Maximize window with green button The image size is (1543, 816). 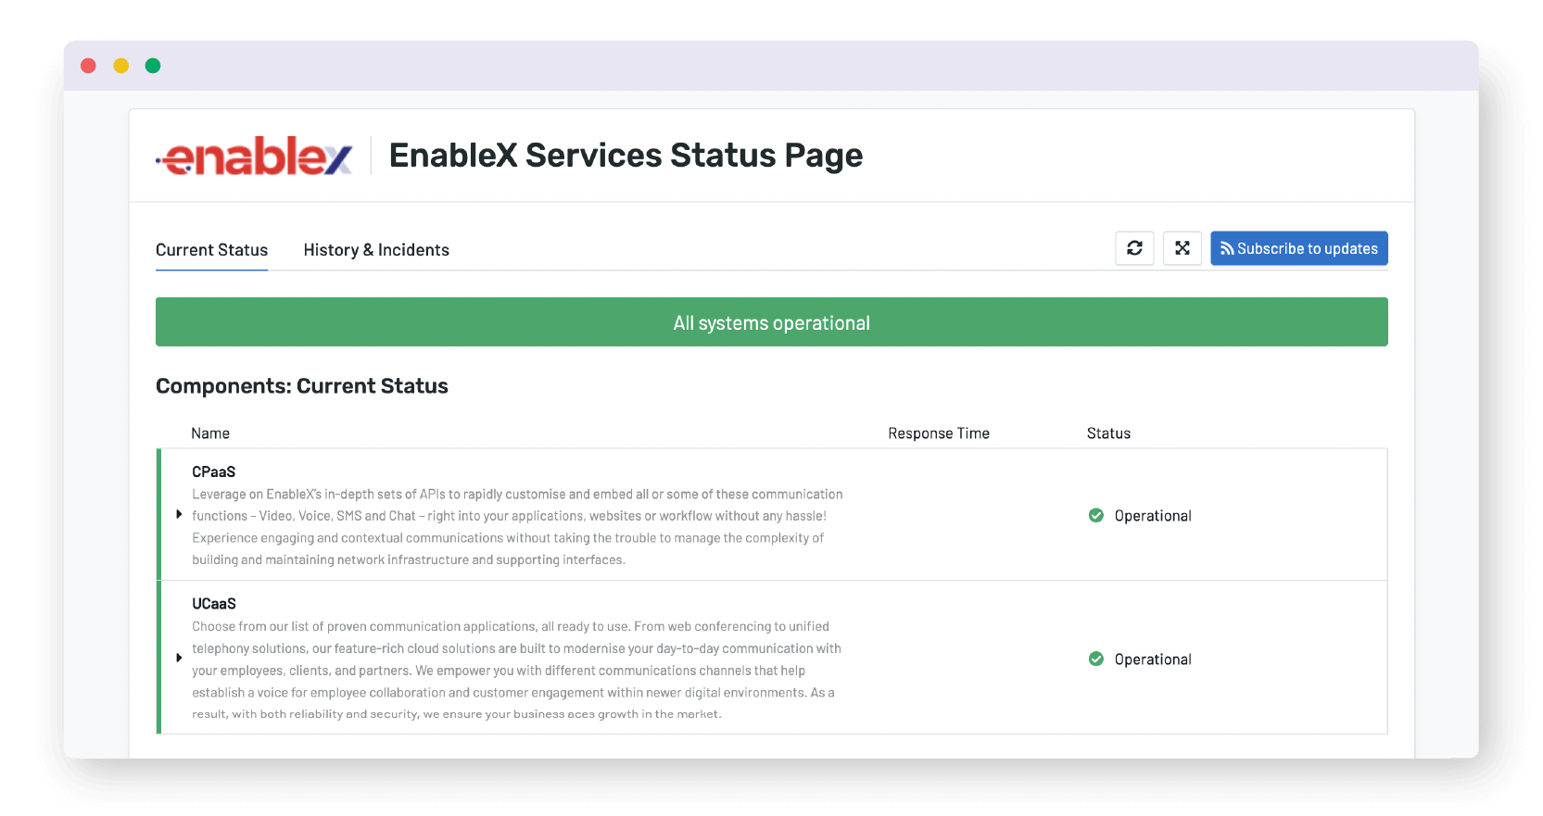153,66
